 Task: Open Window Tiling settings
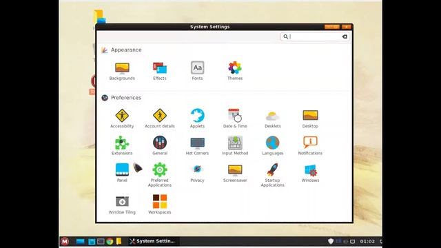tap(122, 205)
